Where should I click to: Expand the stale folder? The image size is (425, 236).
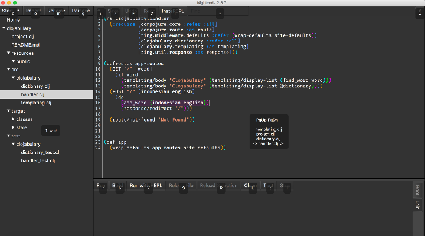(x=13, y=127)
